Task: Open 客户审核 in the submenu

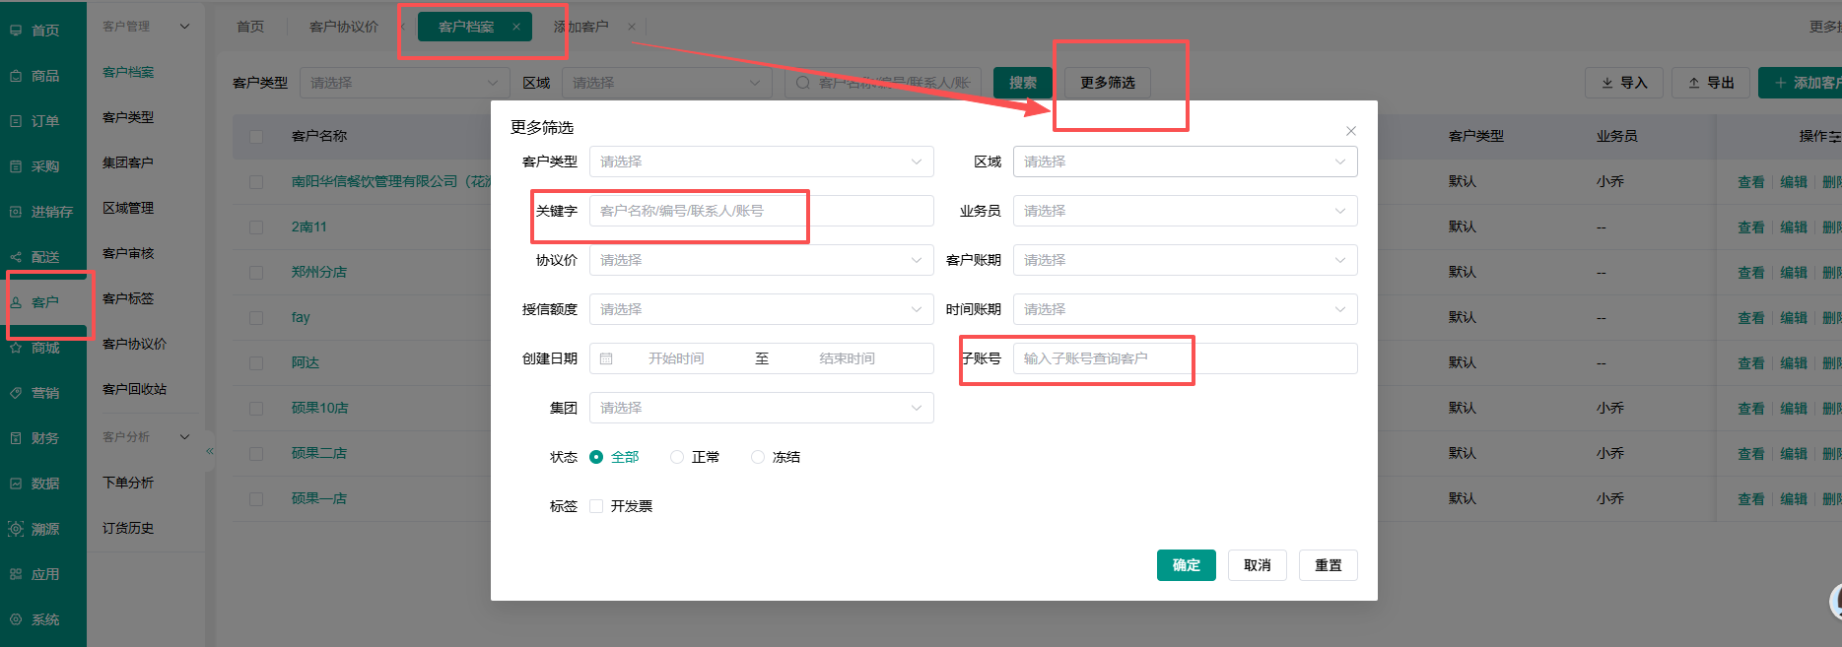Action: tap(128, 253)
